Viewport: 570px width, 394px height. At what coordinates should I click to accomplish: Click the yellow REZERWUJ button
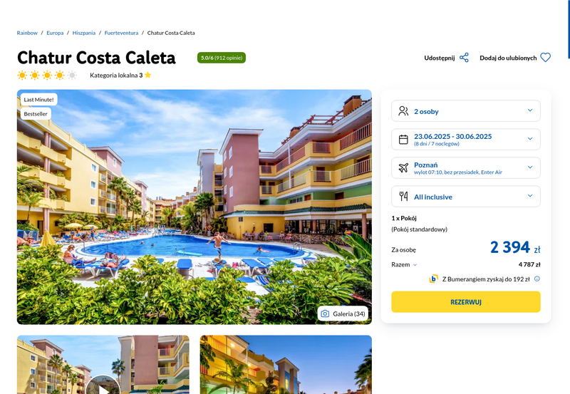pyautogui.click(x=466, y=301)
